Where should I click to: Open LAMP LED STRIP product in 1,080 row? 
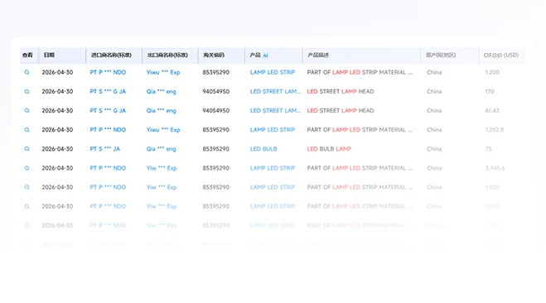click(x=273, y=187)
